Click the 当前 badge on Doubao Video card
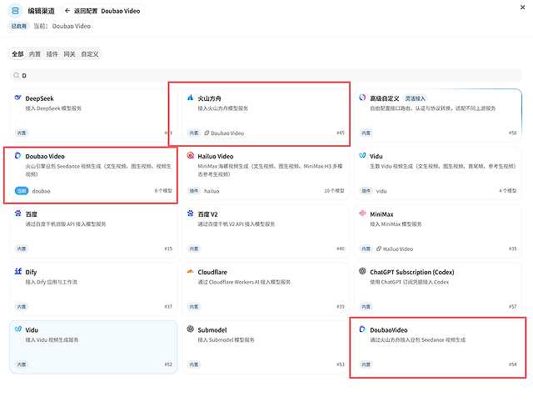This screenshot has height=417, width=533. 22,191
